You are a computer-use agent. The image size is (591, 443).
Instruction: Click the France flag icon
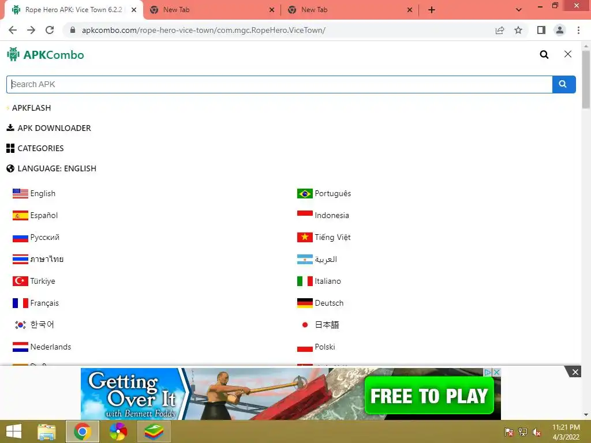[20, 303]
